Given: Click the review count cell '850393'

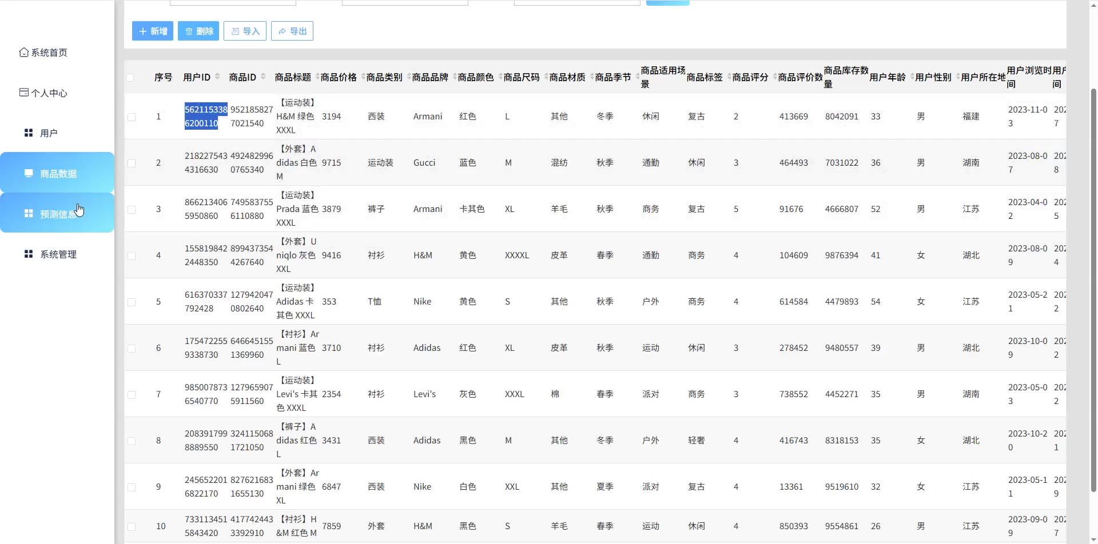Looking at the screenshot, I should 794,526.
